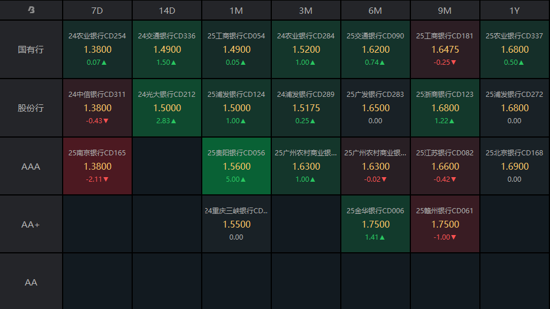Open the 25南京银行CD165 quote cell
Screen dimensions: 550x309
(x=97, y=166)
